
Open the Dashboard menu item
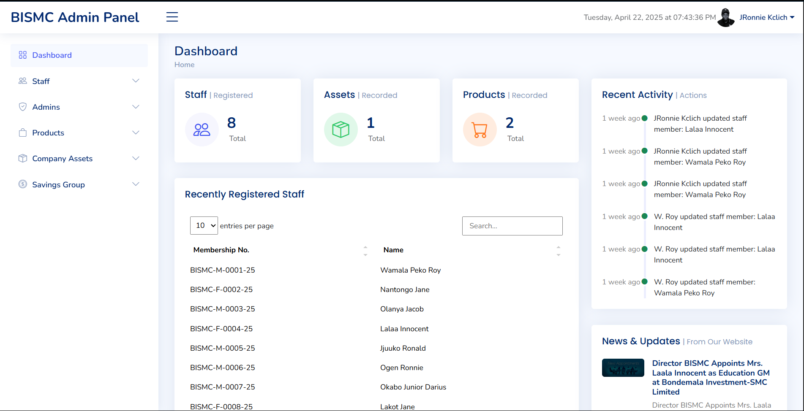point(79,55)
